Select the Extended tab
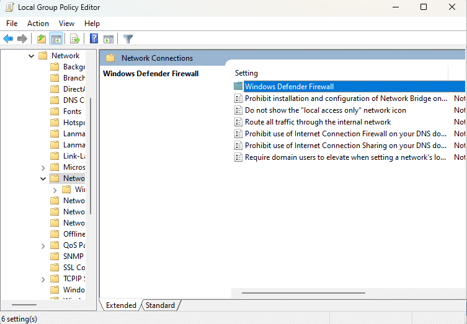The width and height of the screenshot is (467, 324). 121,305
